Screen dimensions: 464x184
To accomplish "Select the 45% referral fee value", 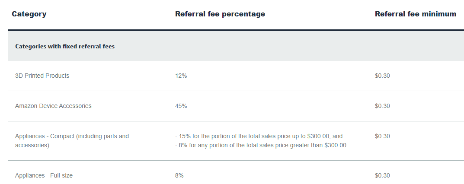I will 181,106.
